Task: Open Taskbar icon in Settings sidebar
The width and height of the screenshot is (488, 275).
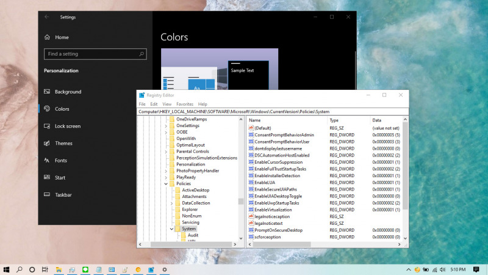Action: pyautogui.click(x=47, y=194)
